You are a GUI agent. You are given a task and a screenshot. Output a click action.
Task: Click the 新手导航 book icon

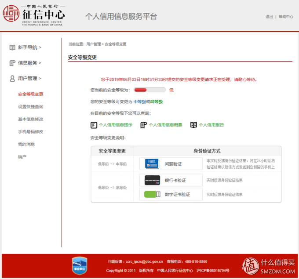(12, 47)
